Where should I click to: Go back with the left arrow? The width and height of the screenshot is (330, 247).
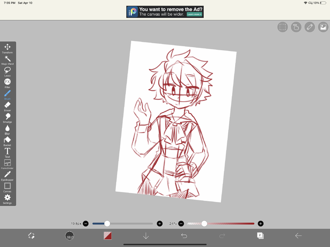[299, 236]
